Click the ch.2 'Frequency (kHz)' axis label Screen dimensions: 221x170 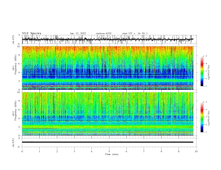pos(16,111)
